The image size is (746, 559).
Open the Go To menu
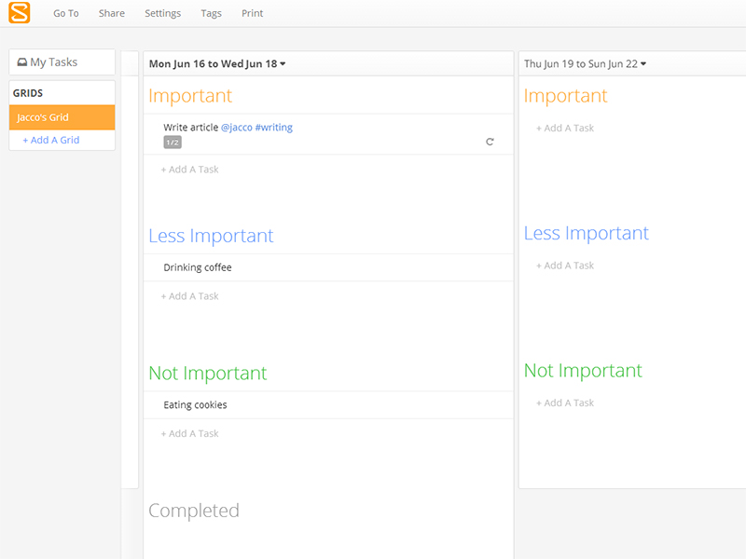pos(65,14)
